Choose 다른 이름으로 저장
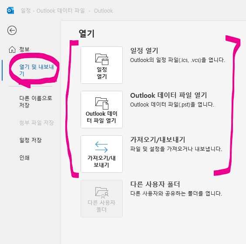This screenshot has height=244, width=246. tap(36, 101)
